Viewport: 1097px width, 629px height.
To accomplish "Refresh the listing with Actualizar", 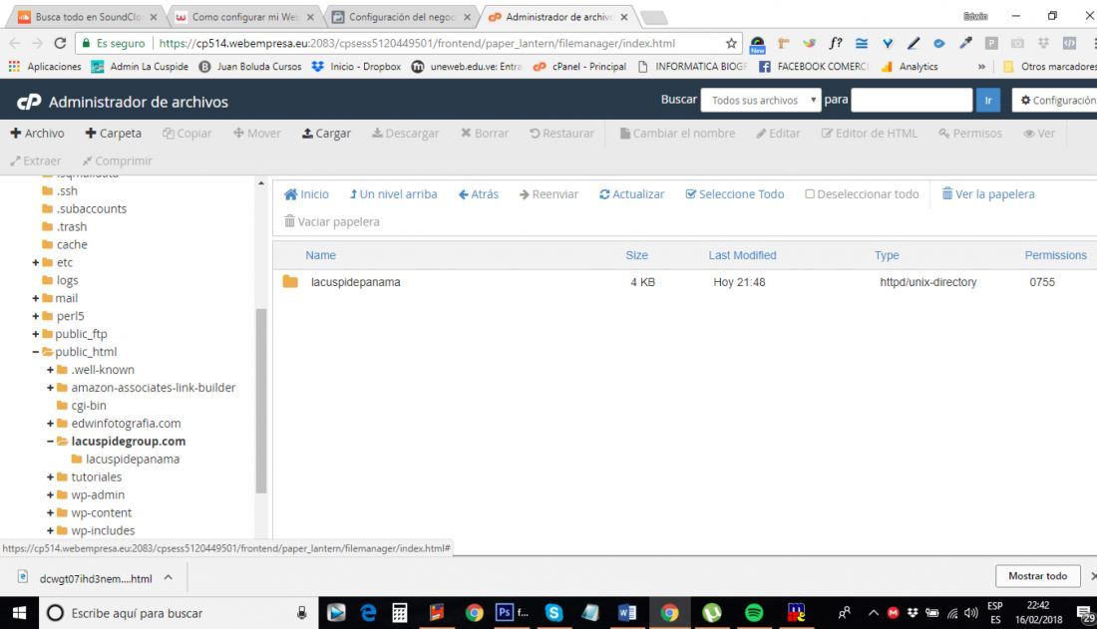I will pyautogui.click(x=631, y=193).
